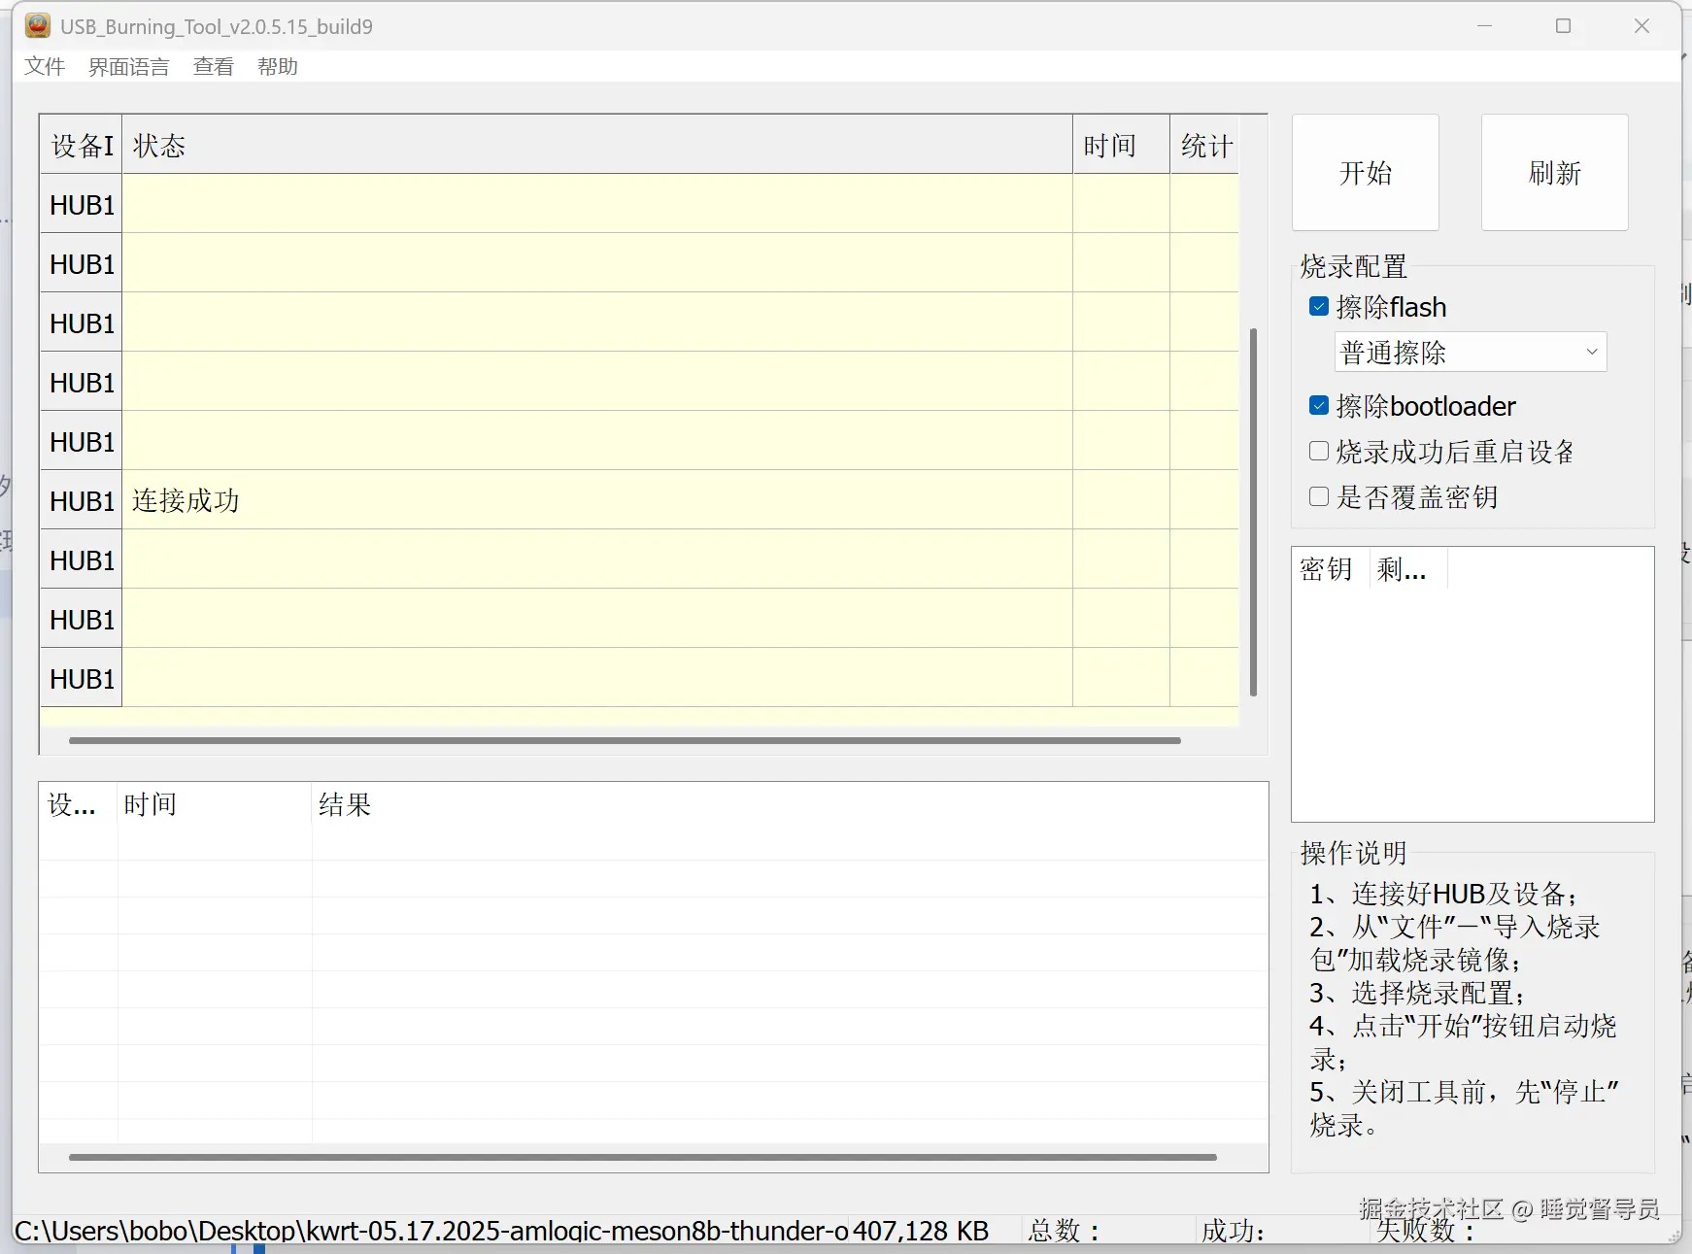The height and width of the screenshot is (1254, 1692).
Task: Click the 密钥 column header
Action: (x=1330, y=569)
